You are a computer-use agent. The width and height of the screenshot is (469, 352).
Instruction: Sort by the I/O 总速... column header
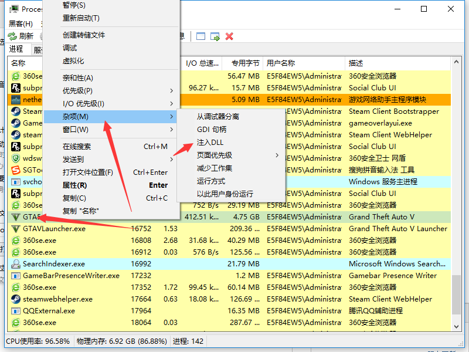click(x=202, y=63)
